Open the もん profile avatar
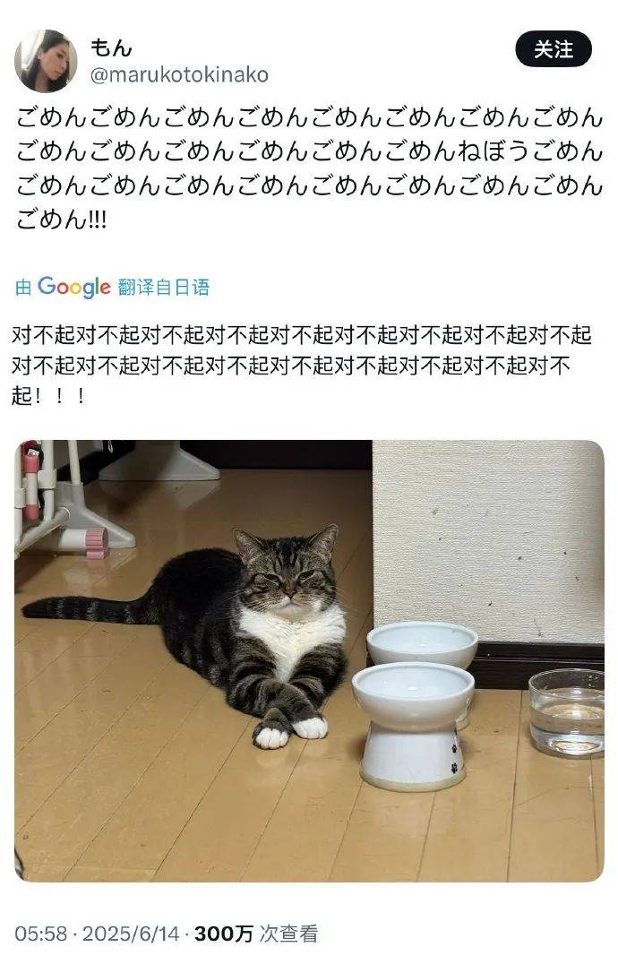The width and height of the screenshot is (618, 964). 46,60
